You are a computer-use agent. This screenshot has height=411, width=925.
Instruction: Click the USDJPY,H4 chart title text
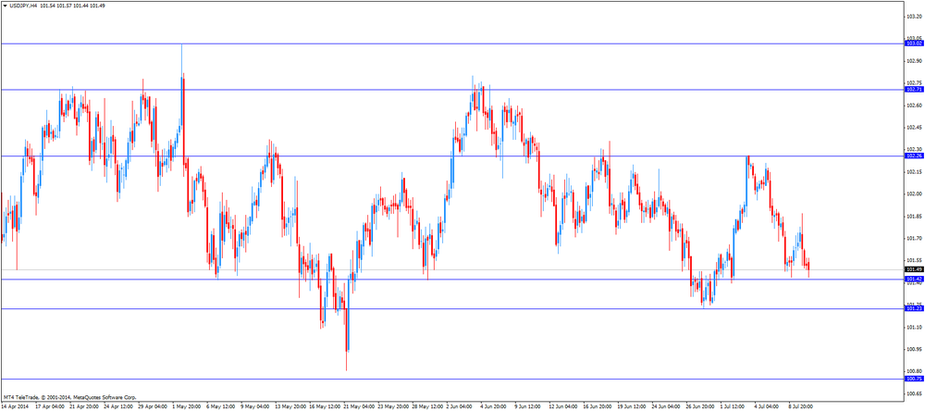pyautogui.click(x=24, y=5)
